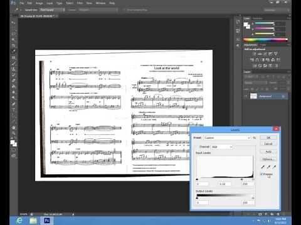This screenshot has width=301, height=225.
Task: Add a Levels adjustment from Adjustments panel
Action: click(x=260, y=54)
